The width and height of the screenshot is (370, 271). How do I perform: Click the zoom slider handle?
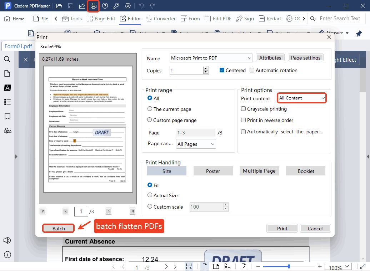(289, 266)
